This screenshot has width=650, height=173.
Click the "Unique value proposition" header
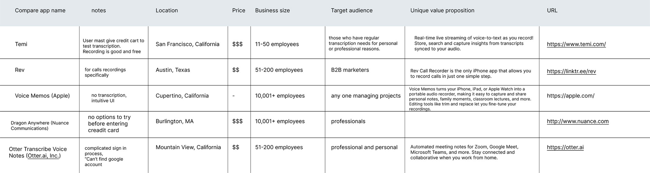[x=442, y=10]
